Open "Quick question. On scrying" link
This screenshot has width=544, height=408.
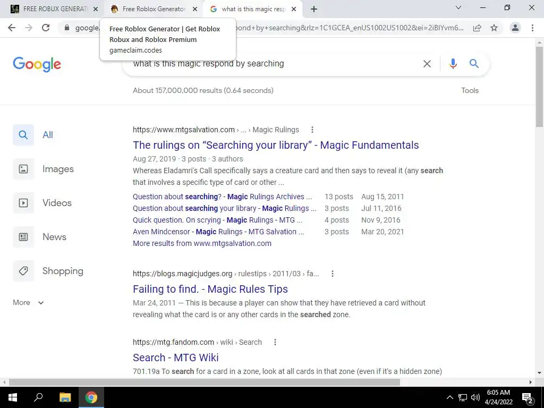(217, 220)
